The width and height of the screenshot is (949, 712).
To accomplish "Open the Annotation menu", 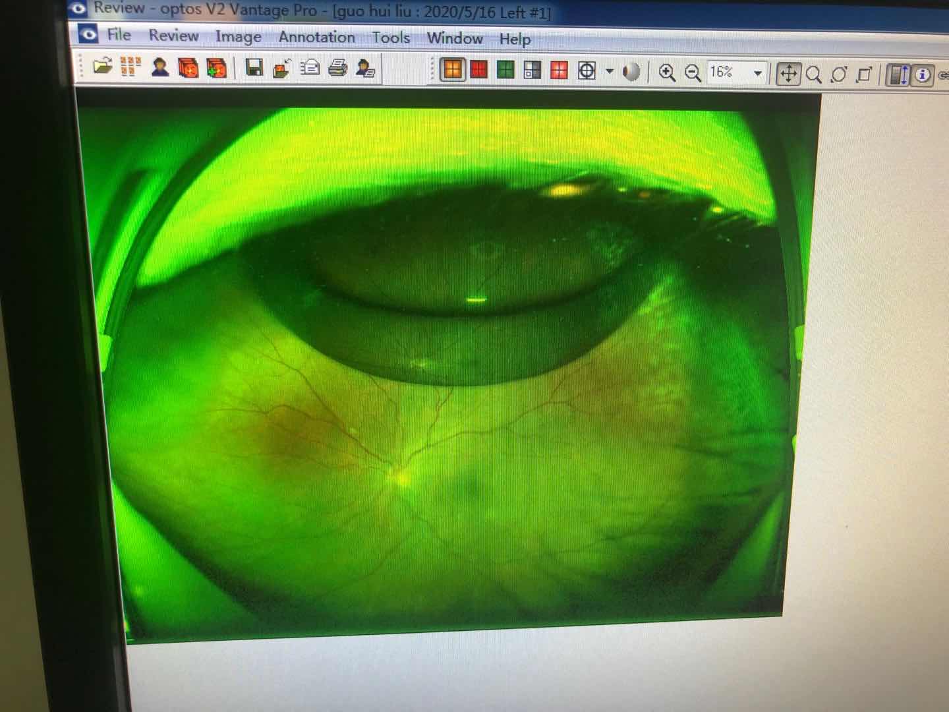I will [316, 37].
